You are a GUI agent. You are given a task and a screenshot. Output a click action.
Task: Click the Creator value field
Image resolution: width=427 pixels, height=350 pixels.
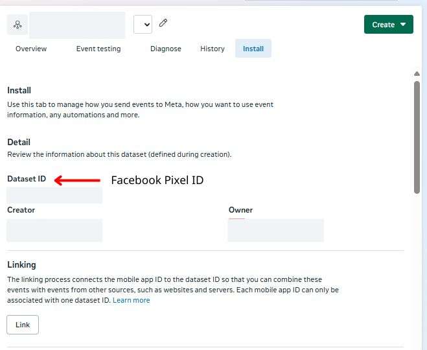click(54, 230)
